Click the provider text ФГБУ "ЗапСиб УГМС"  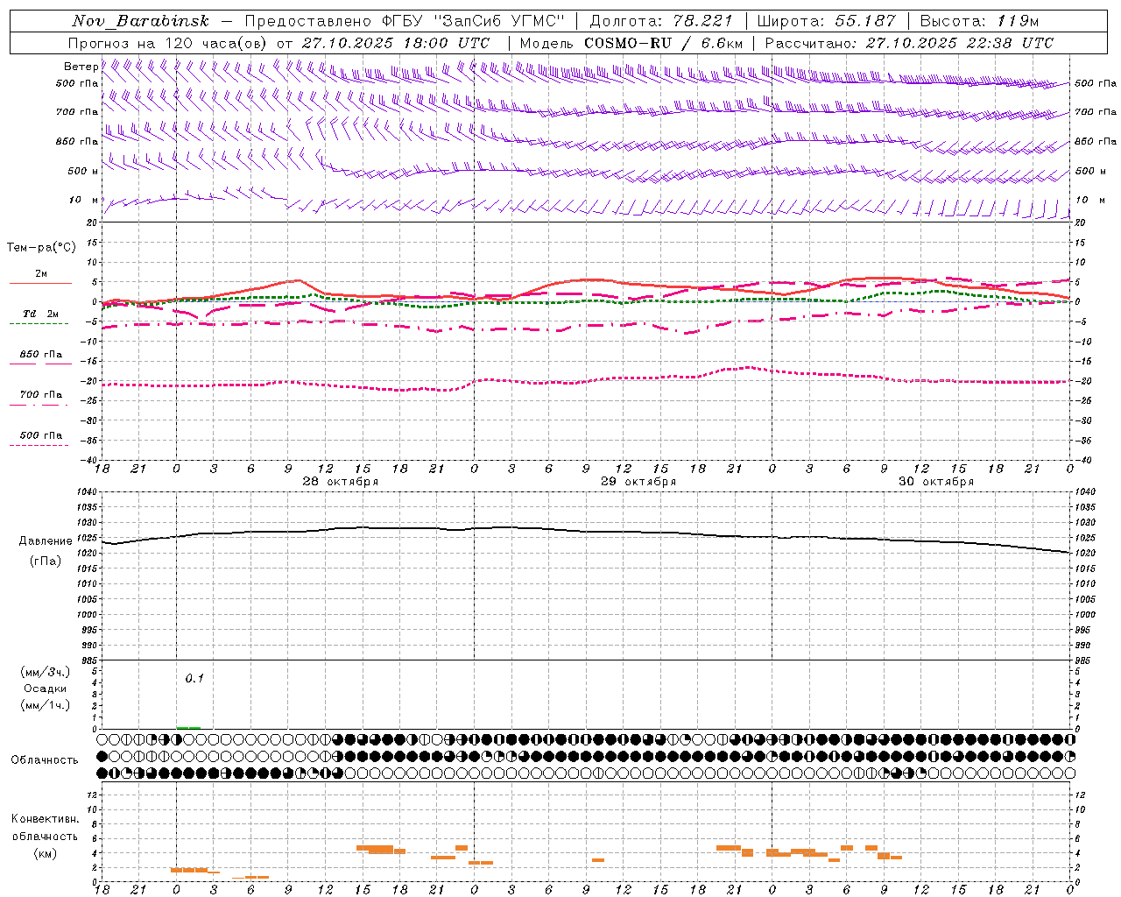pyautogui.click(x=473, y=21)
